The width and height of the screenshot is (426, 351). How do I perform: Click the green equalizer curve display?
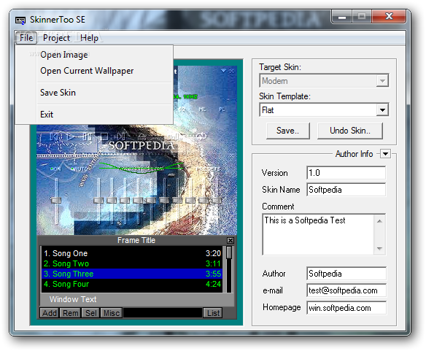coord(142,167)
